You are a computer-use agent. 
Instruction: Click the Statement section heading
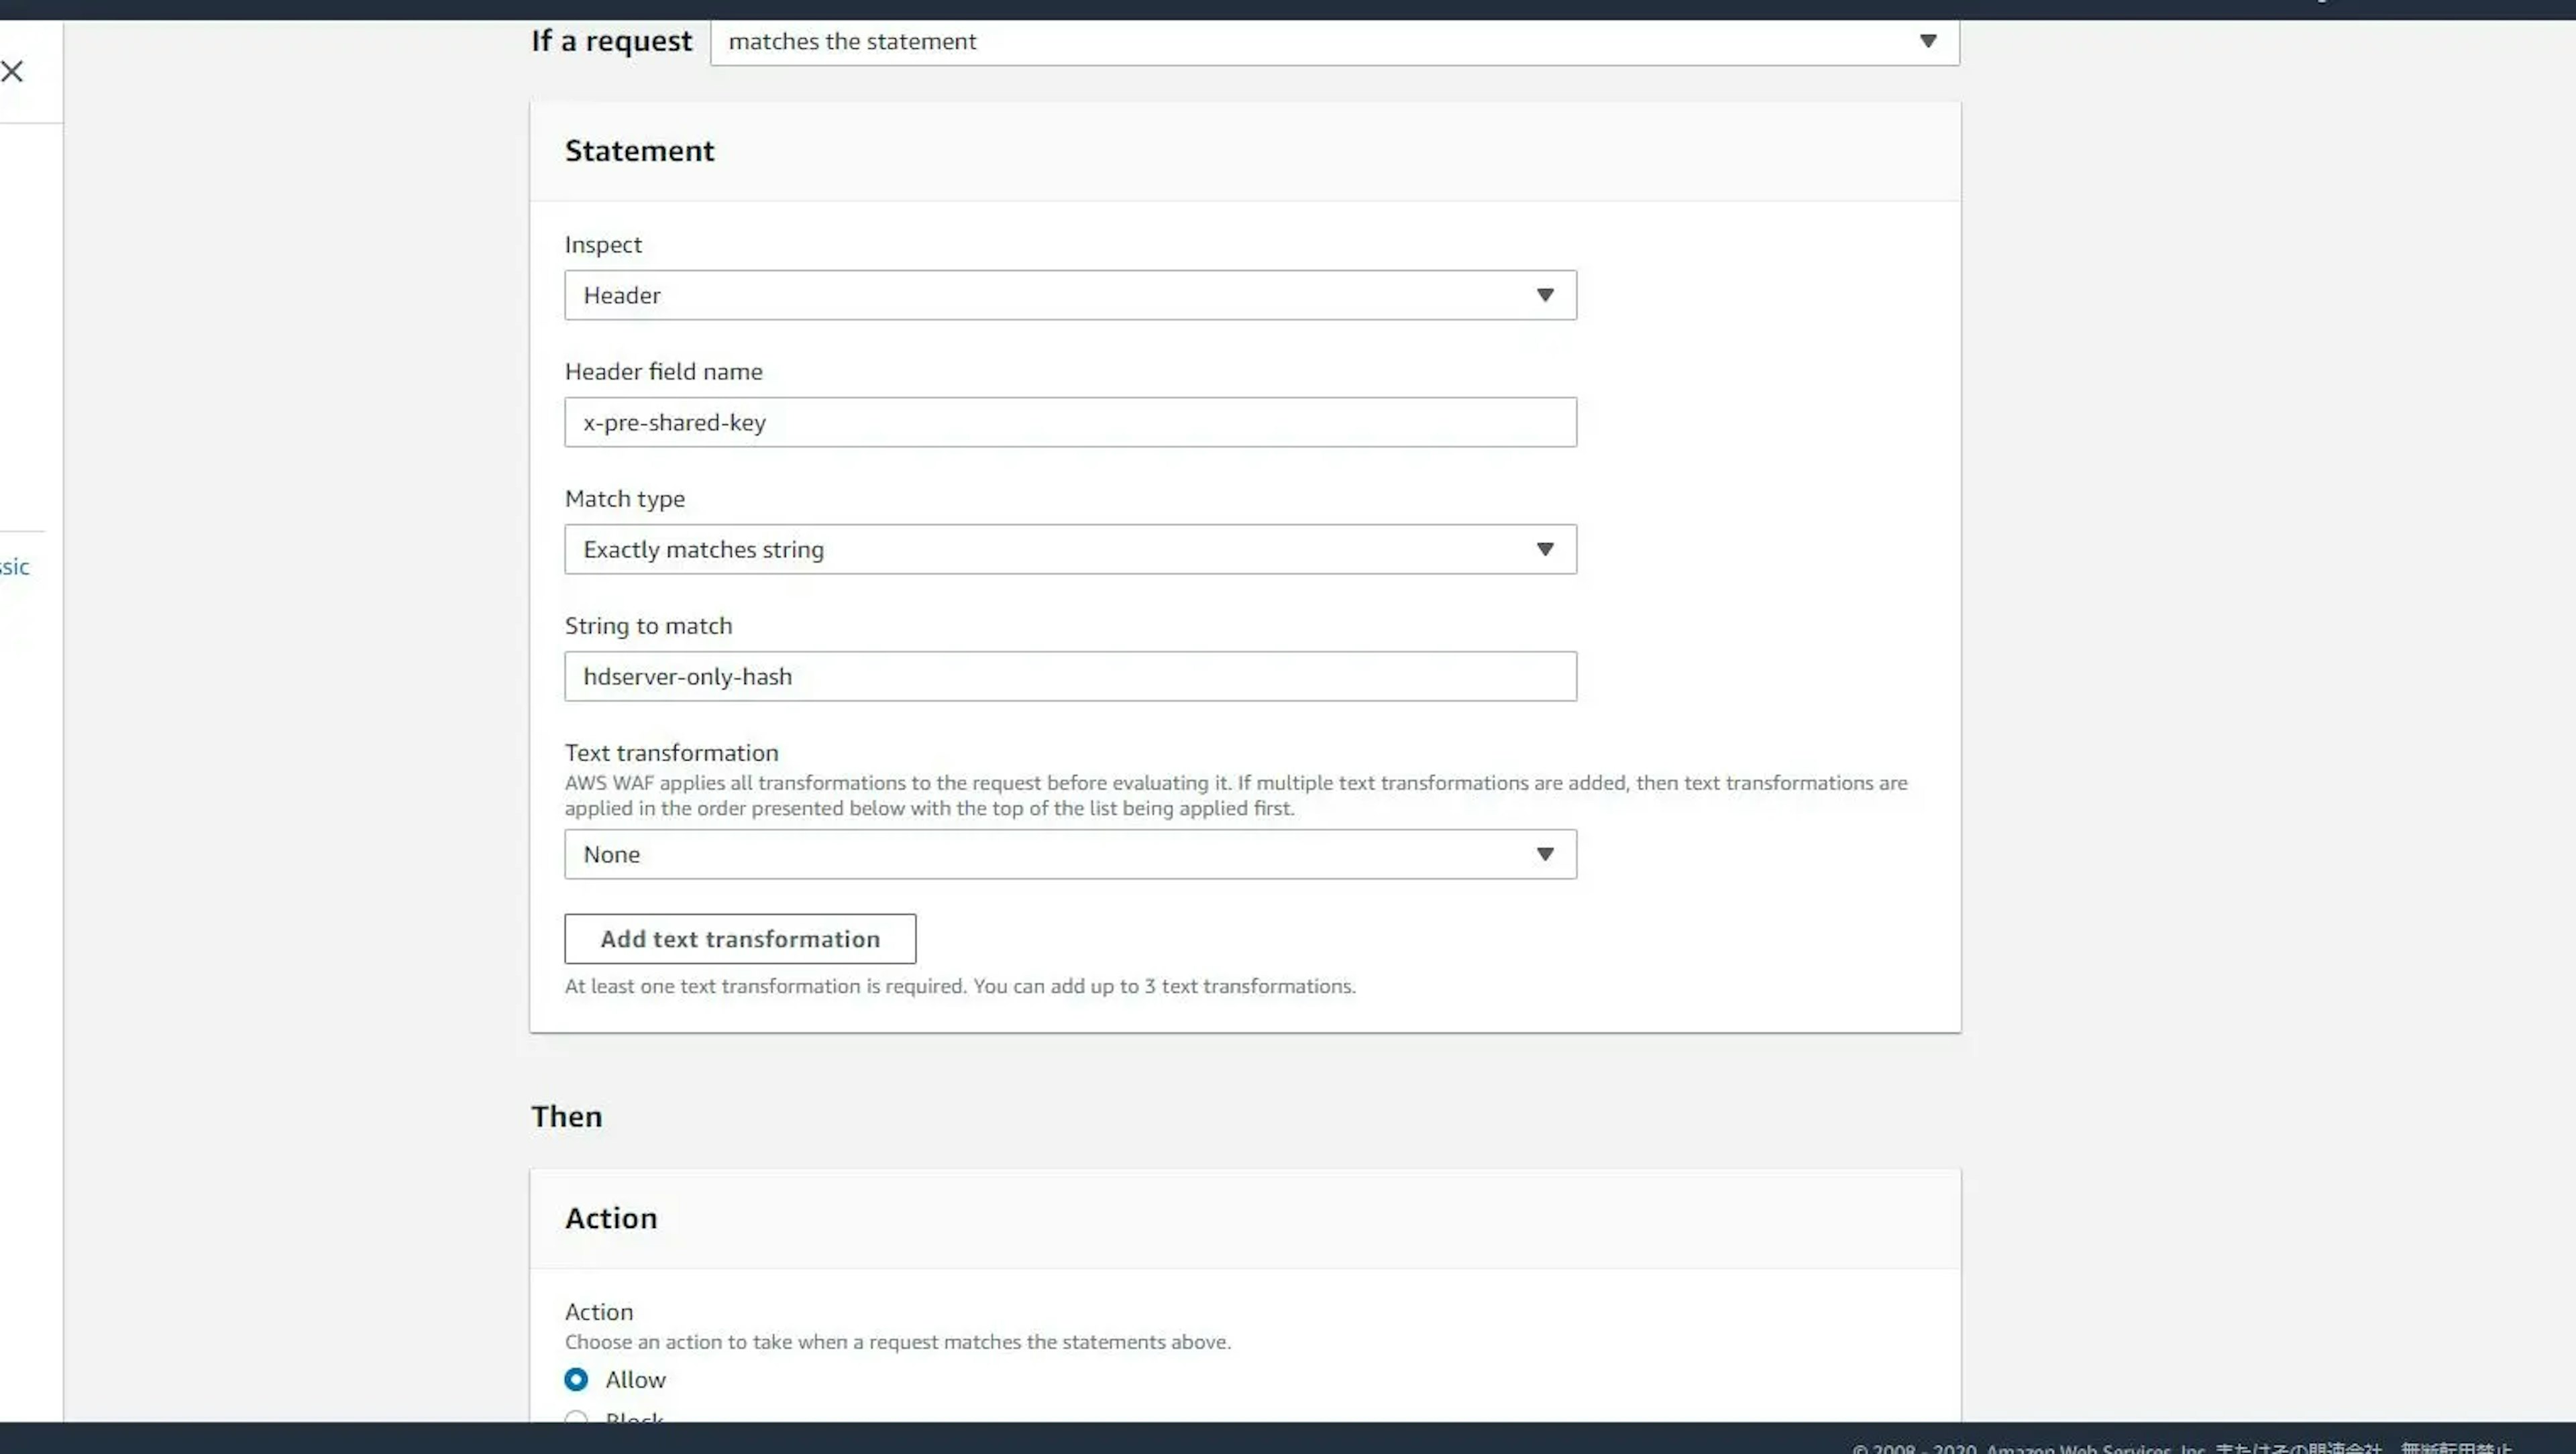coord(639,151)
